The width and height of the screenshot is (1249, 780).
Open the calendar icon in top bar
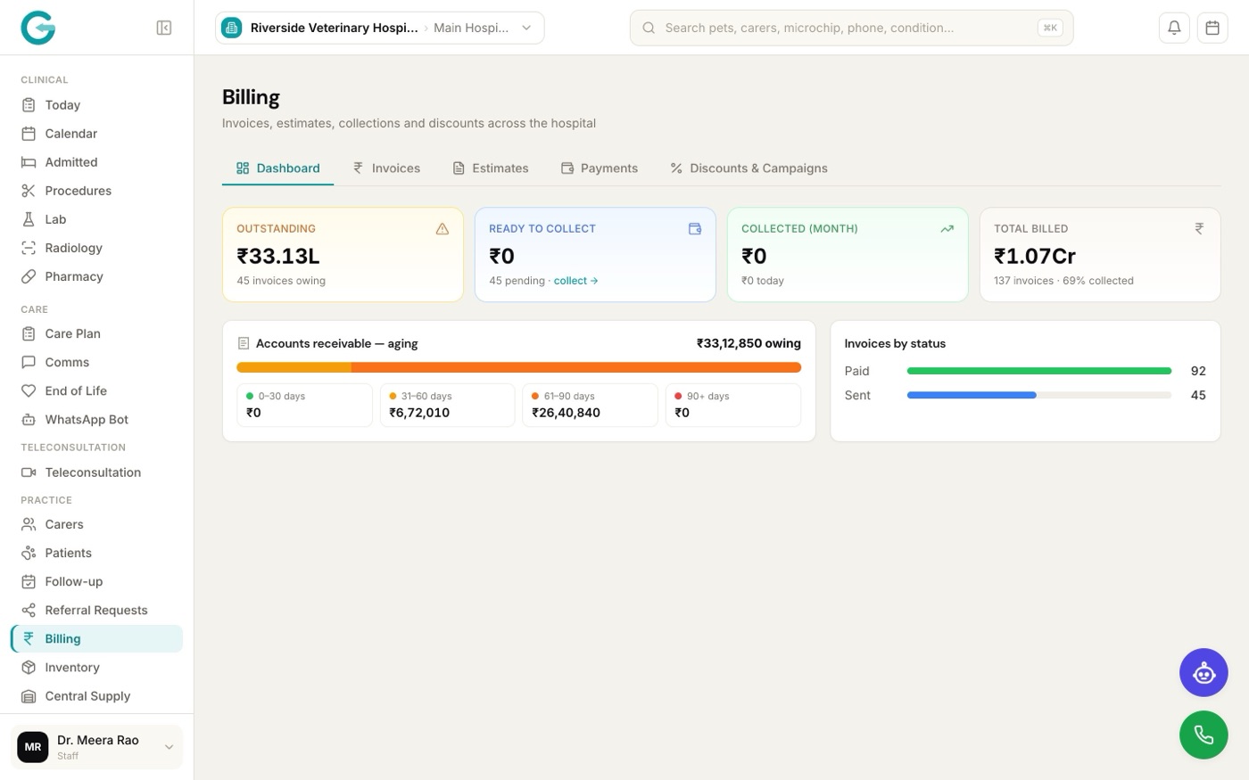coord(1212,28)
